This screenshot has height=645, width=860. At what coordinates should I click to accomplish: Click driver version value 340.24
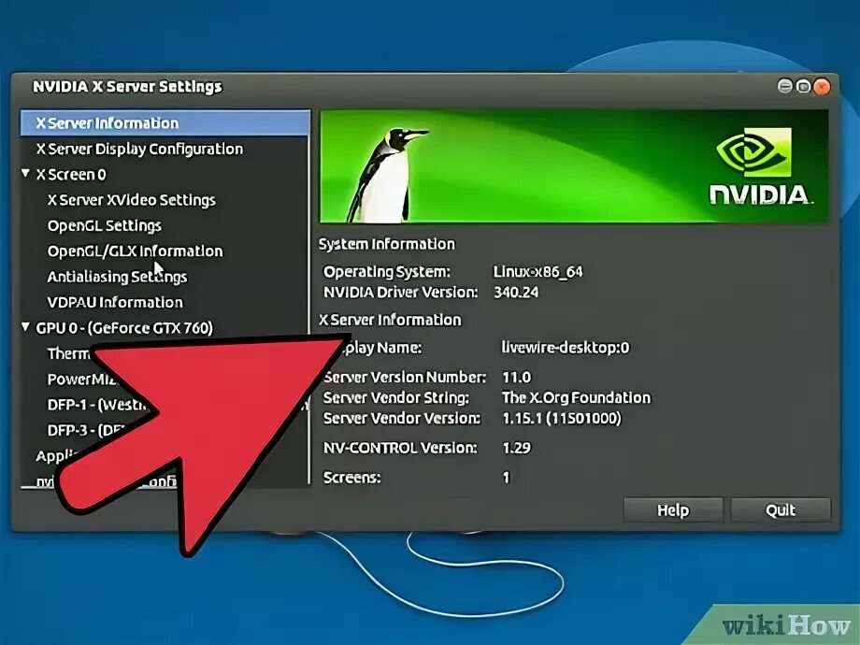516,293
